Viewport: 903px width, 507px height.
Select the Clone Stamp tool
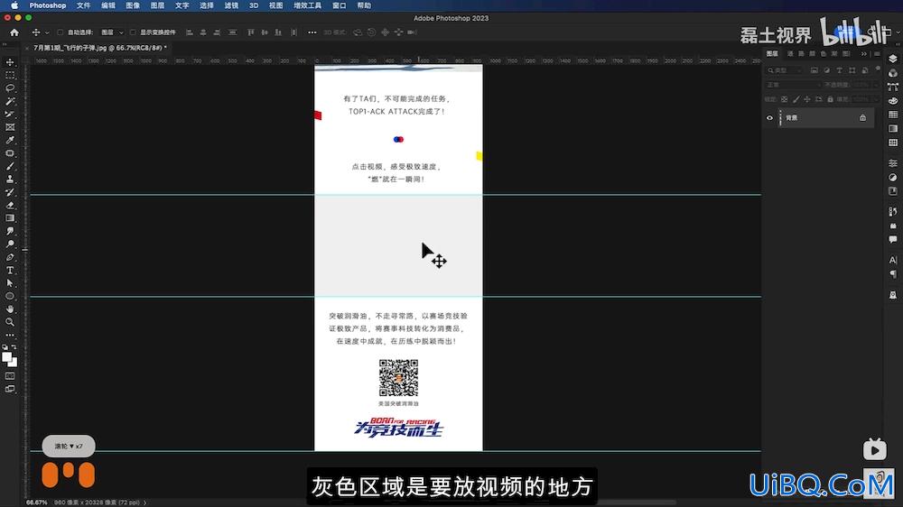pyautogui.click(x=10, y=180)
